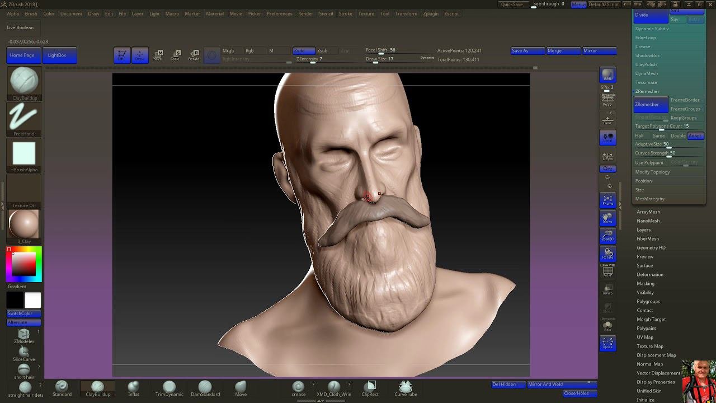716x403 pixels.
Task: Open the Zplugin menu
Action: pyautogui.click(x=430, y=13)
